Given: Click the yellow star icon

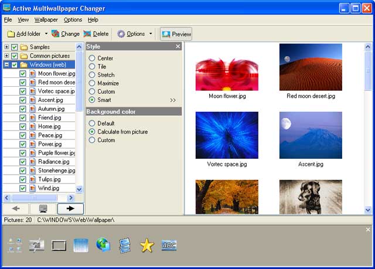Looking at the screenshot, I should (147, 246).
